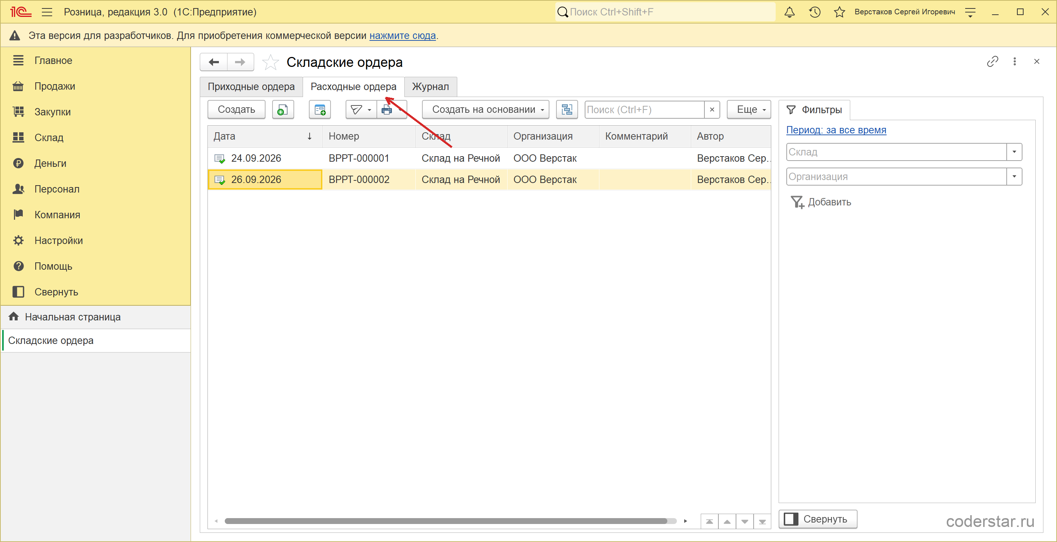Expand the Склад filter dropdown arrow

click(1014, 152)
